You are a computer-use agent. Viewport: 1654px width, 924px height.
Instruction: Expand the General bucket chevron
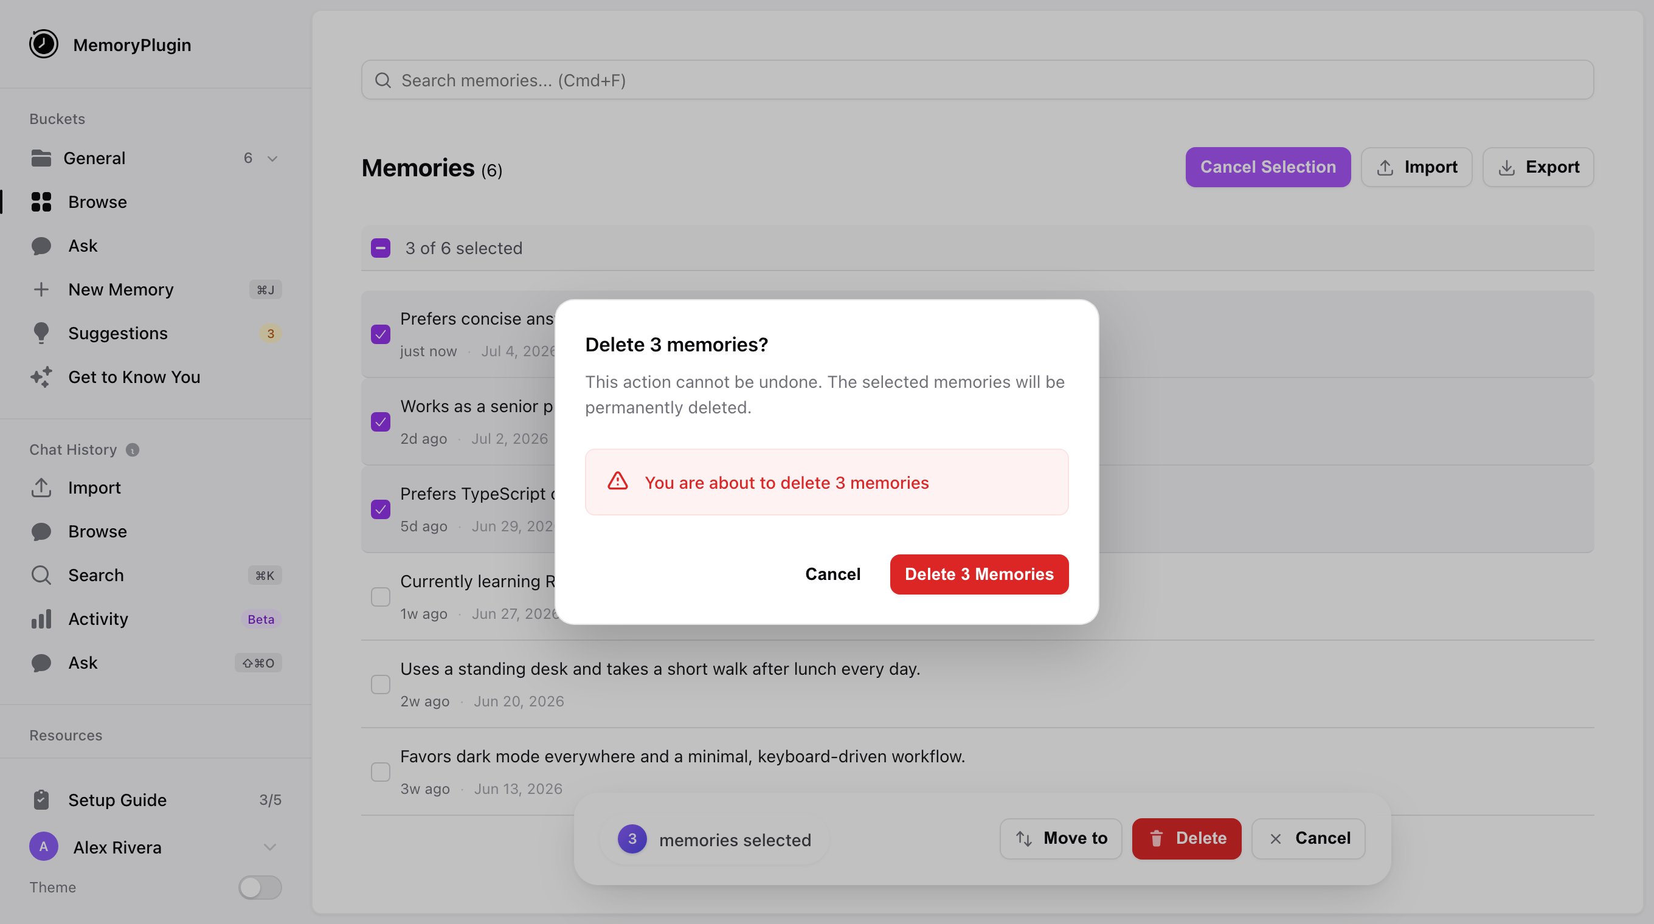tap(272, 159)
